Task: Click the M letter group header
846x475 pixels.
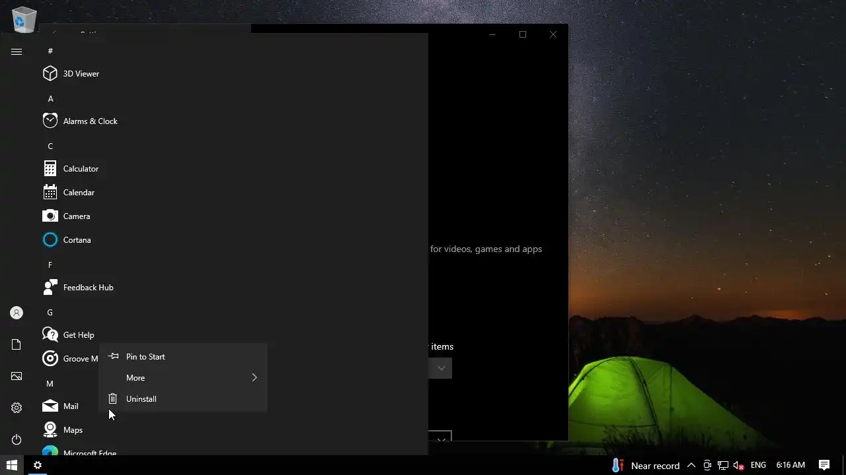Action: click(x=50, y=384)
